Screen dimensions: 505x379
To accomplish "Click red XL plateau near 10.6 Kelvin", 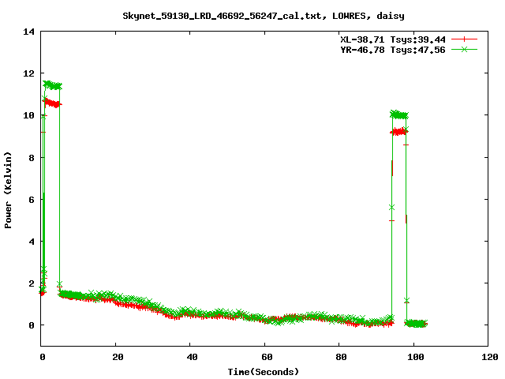I will [x=52, y=103].
